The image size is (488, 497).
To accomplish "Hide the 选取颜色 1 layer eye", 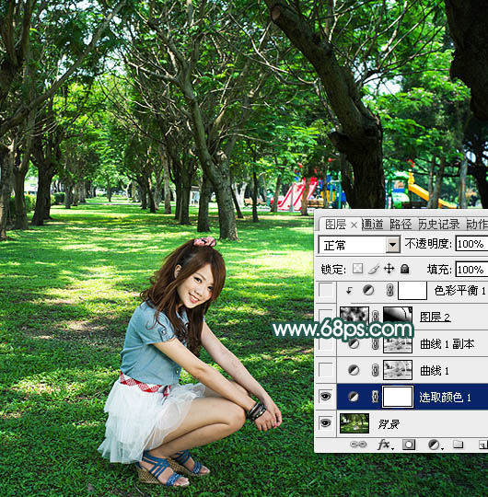I will (326, 396).
